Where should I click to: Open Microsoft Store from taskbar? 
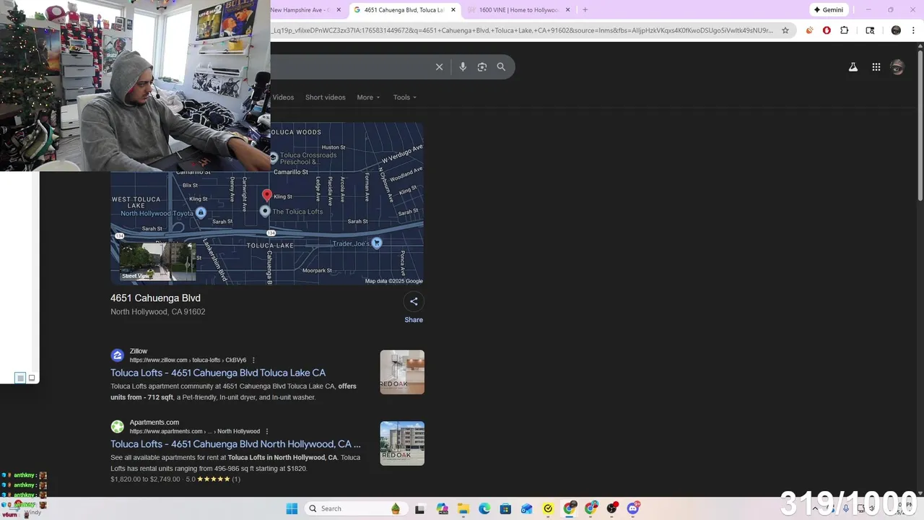click(x=505, y=508)
